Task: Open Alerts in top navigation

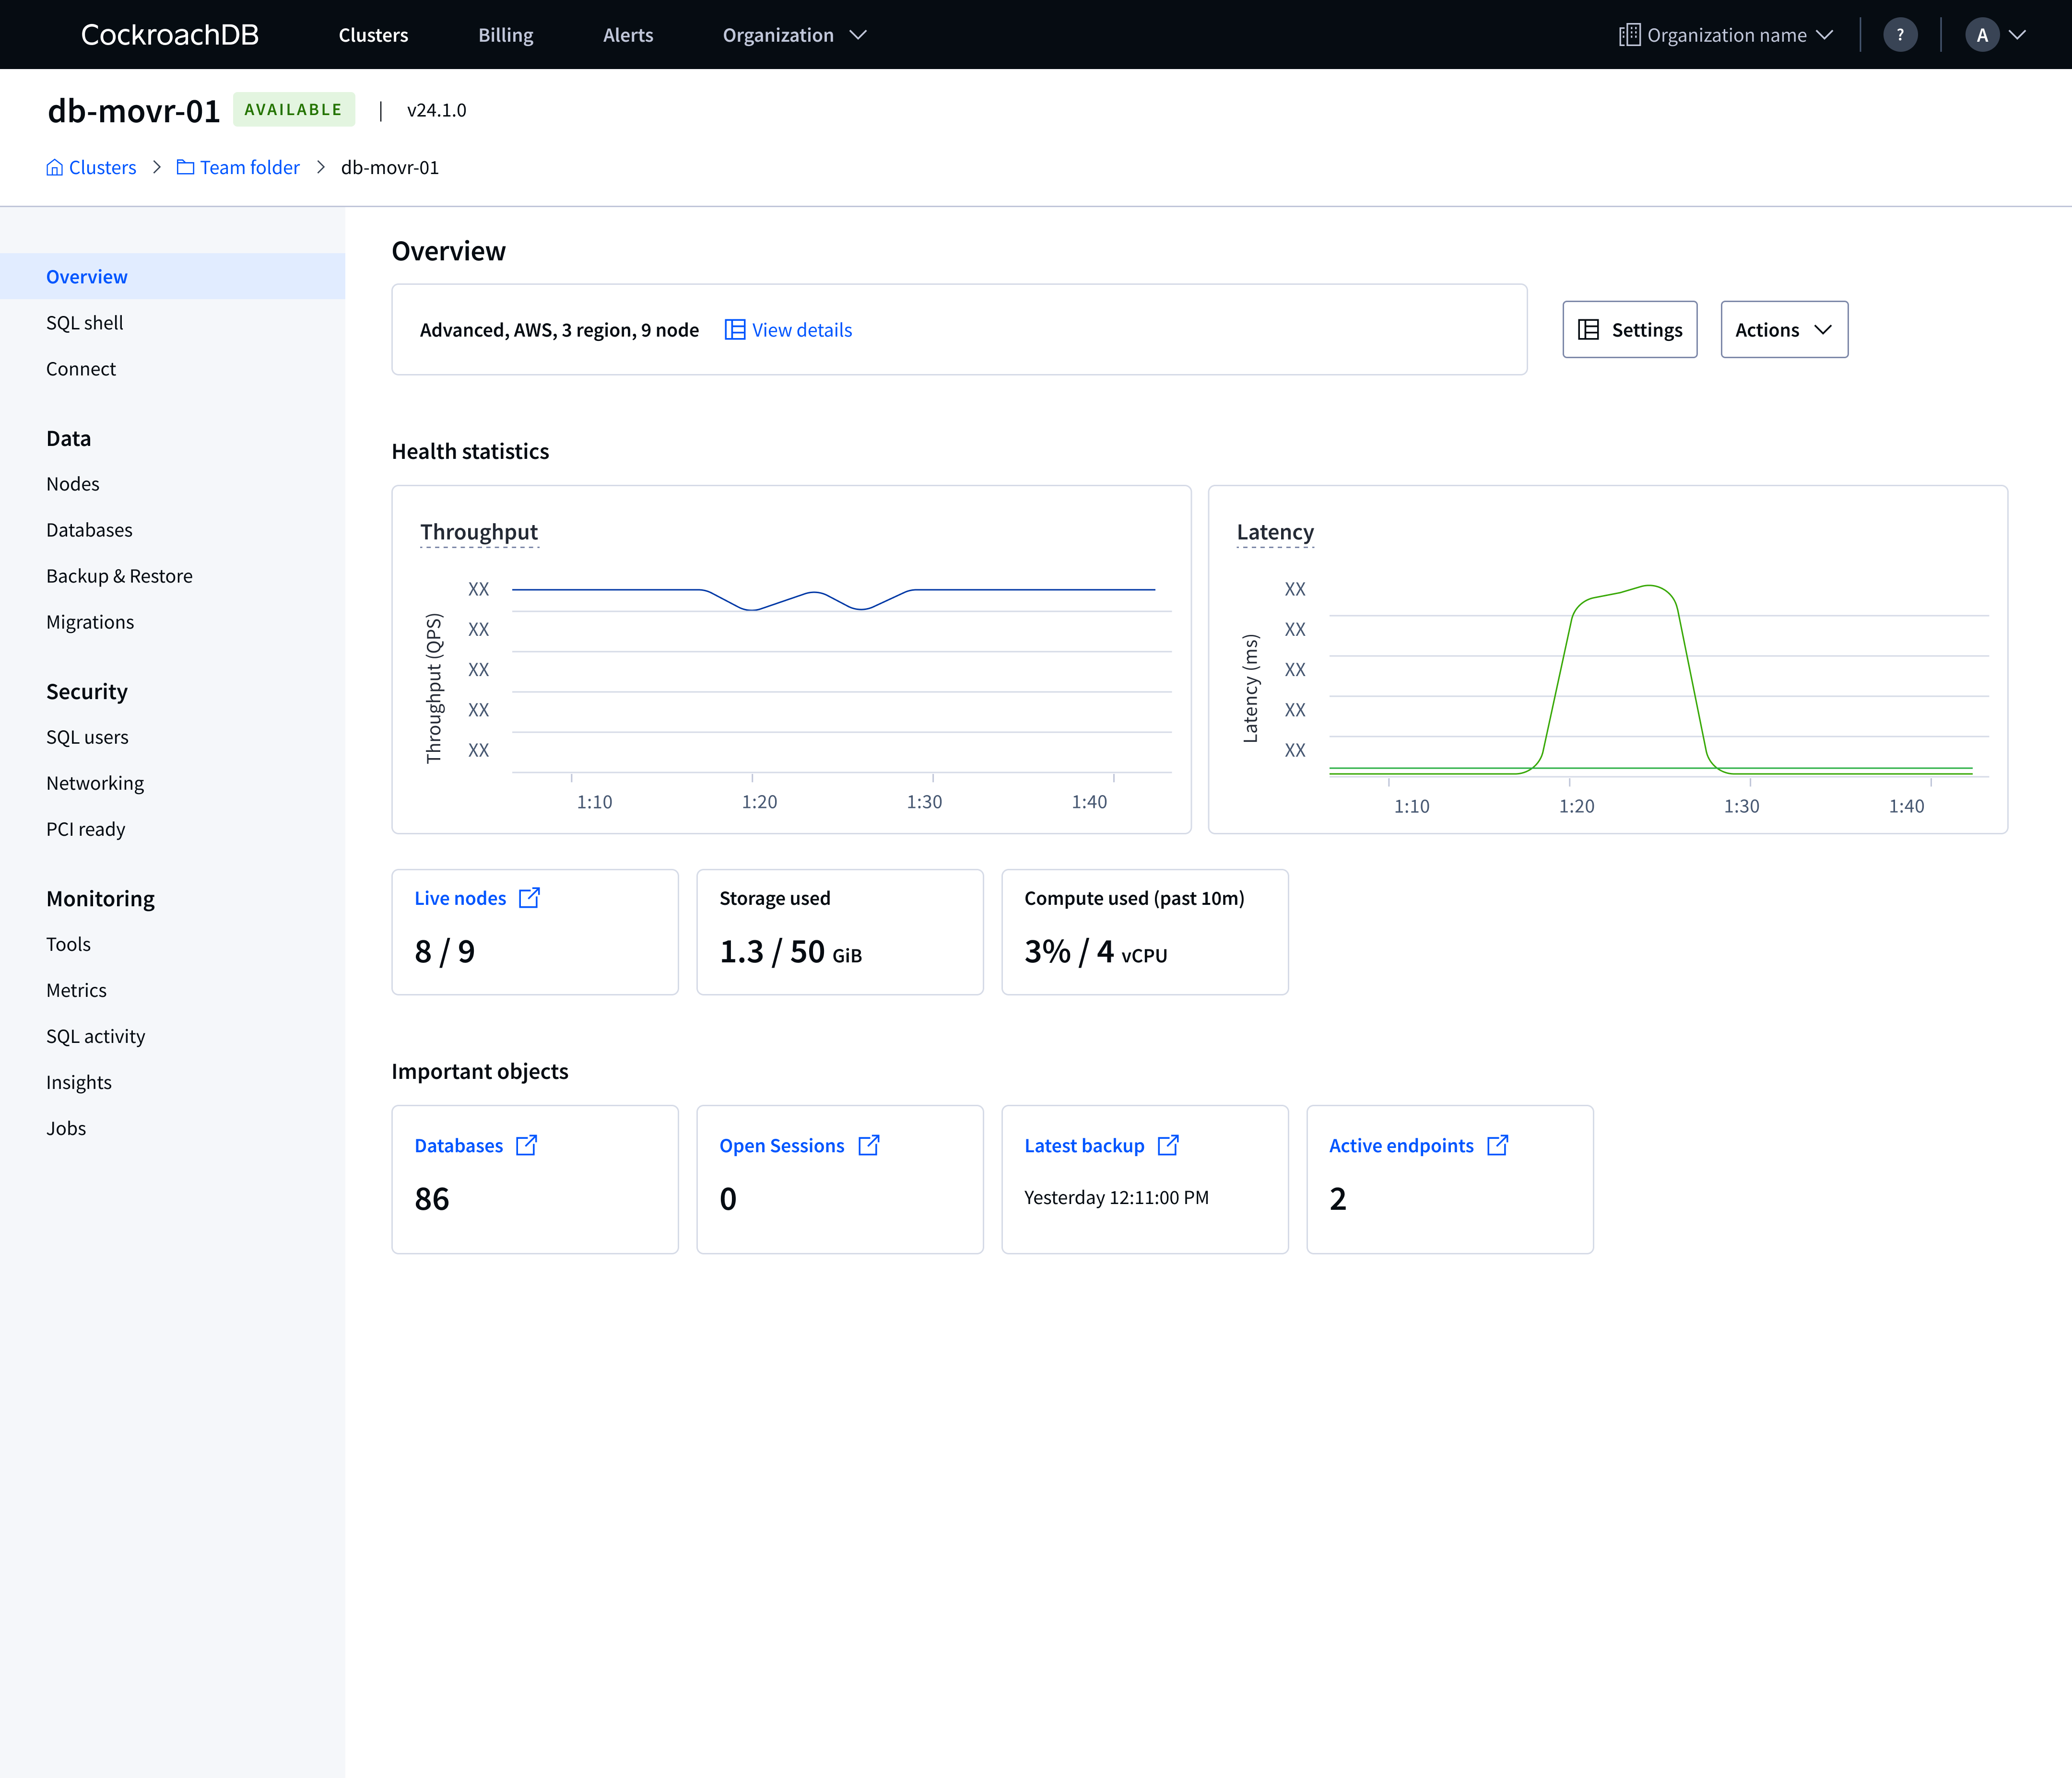Action: (628, 35)
